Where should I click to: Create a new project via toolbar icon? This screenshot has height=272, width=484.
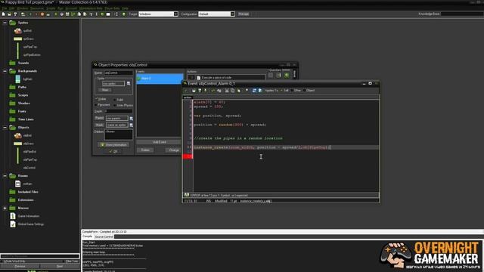click(3, 14)
